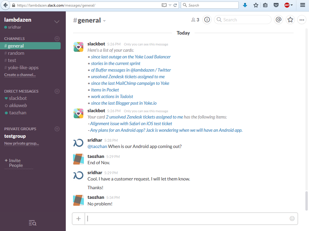Click the Create a channel link
This screenshot has height=231, width=309.
pyautogui.click(x=20, y=75)
